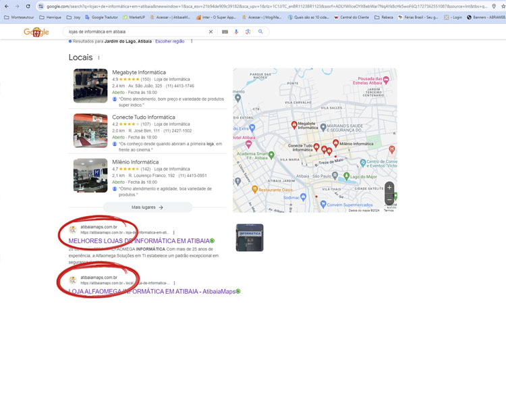This screenshot has width=506, height=412.
Task: Click the Megabyte Informática photo thumbnail
Action: click(90, 86)
